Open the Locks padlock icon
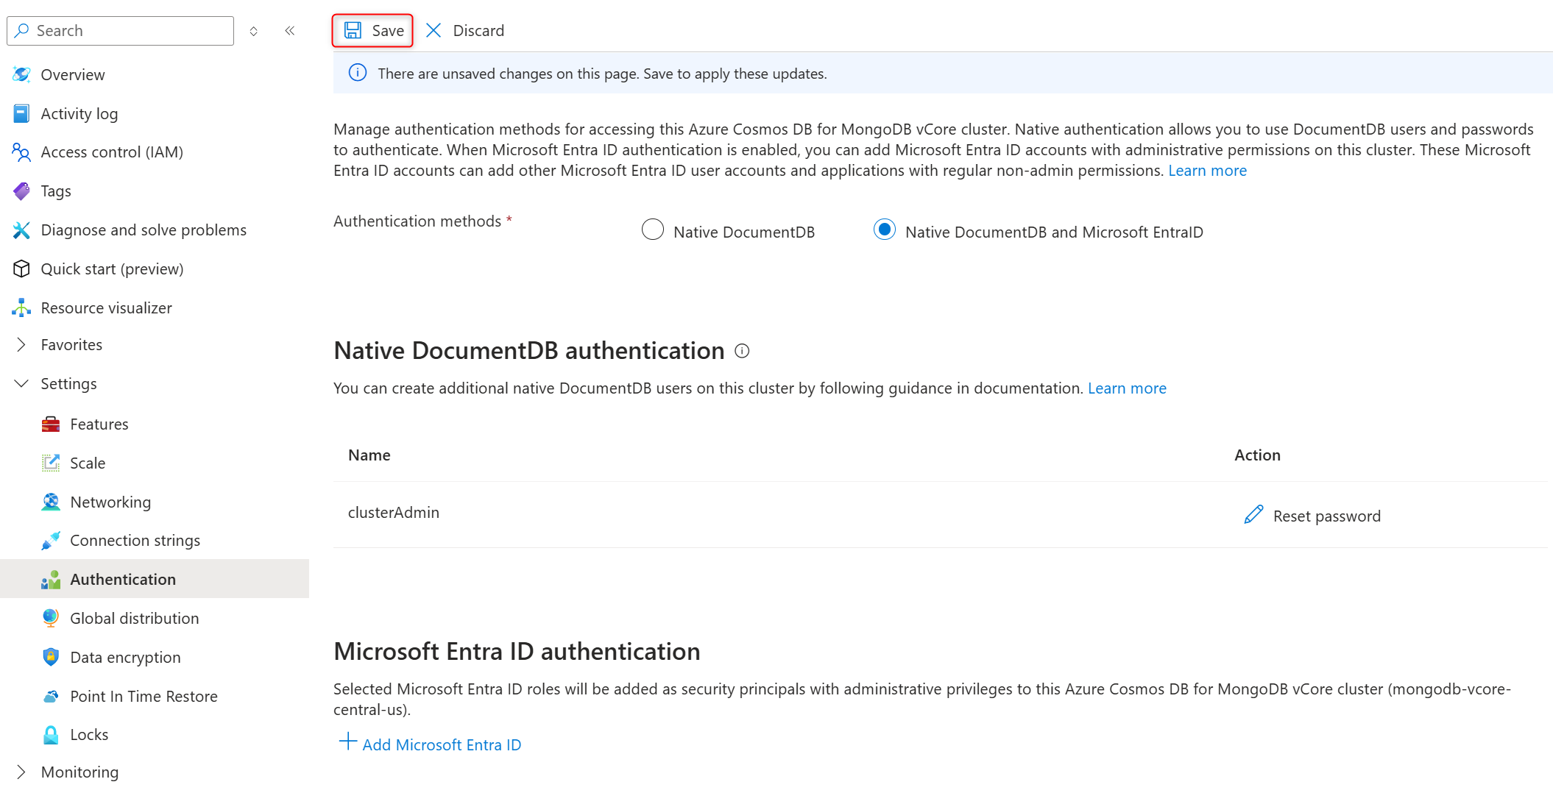Image resolution: width=1553 pixels, height=793 pixels. [51, 734]
